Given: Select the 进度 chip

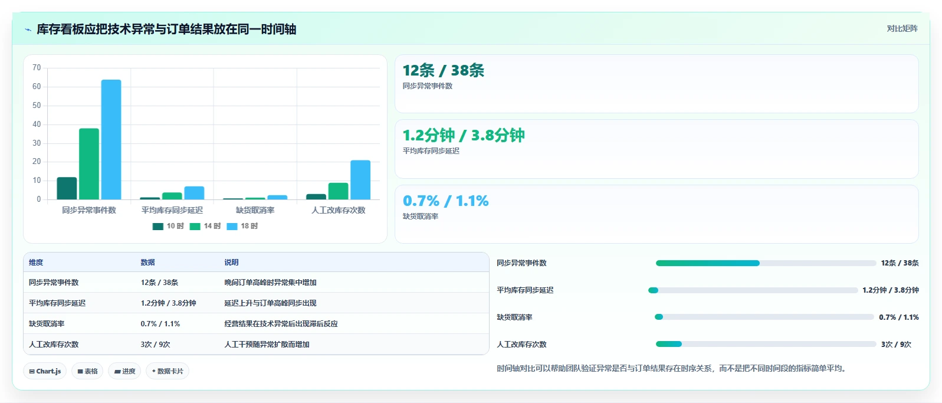Looking at the screenshot, I should coord(124,371).
